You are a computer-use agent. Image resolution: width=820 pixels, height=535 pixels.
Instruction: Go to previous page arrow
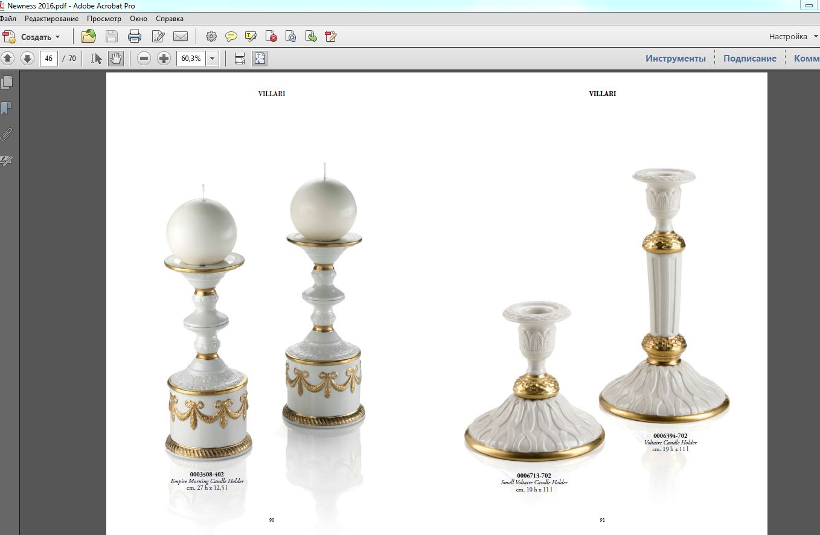[x=8, y=59]
